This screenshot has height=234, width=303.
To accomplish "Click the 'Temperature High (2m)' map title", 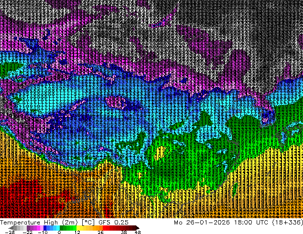I will (39, 223).
